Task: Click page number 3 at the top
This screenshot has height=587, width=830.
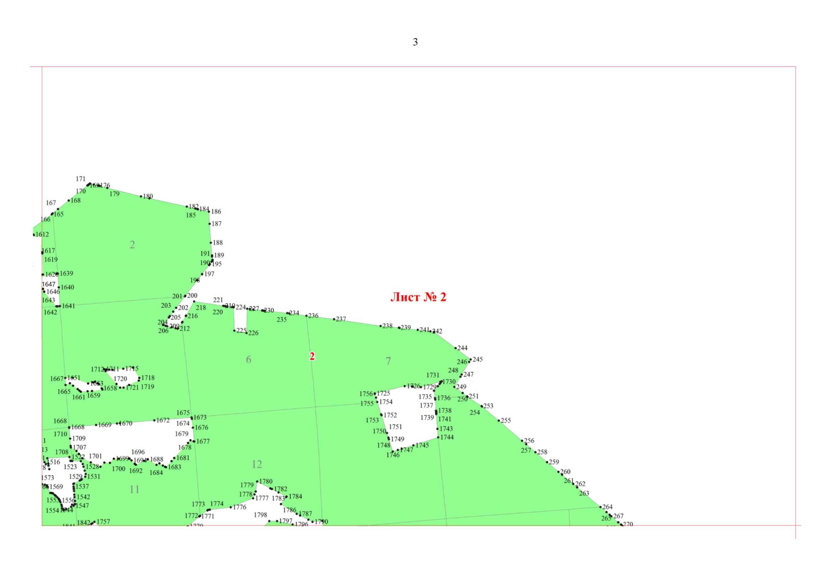Action: point(415,42)
